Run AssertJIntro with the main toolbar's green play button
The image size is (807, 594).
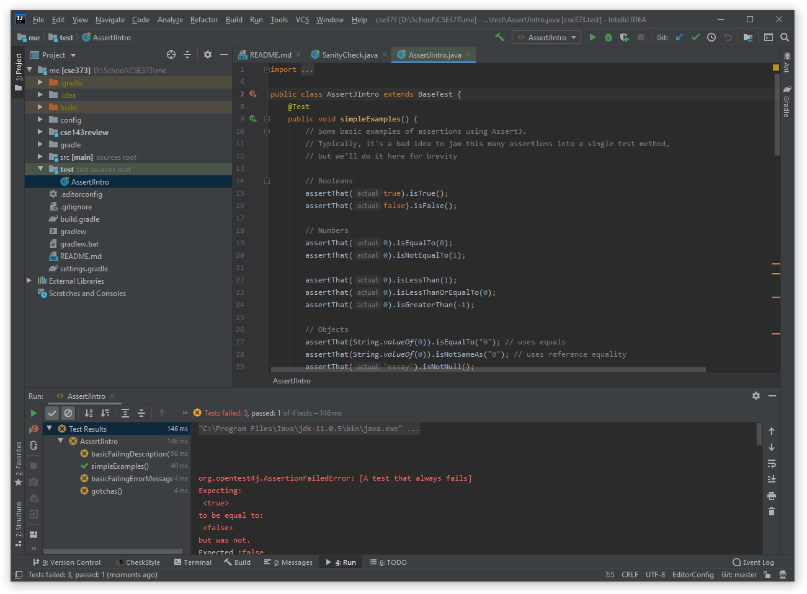click(x=592, y=37)
